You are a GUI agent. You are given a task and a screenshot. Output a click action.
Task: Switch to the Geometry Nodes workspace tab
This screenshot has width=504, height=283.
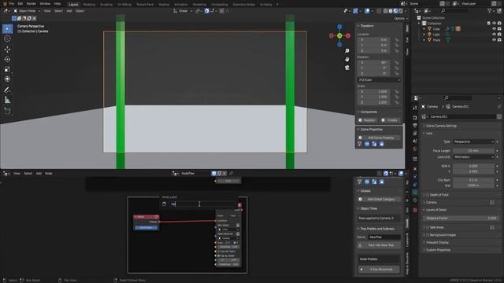coord(243,5)
